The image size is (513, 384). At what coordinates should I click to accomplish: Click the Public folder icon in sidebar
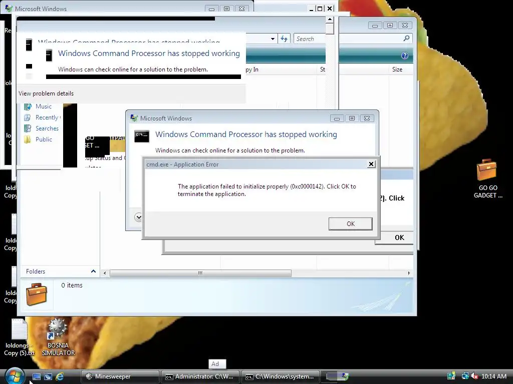[x=28, y=139]
